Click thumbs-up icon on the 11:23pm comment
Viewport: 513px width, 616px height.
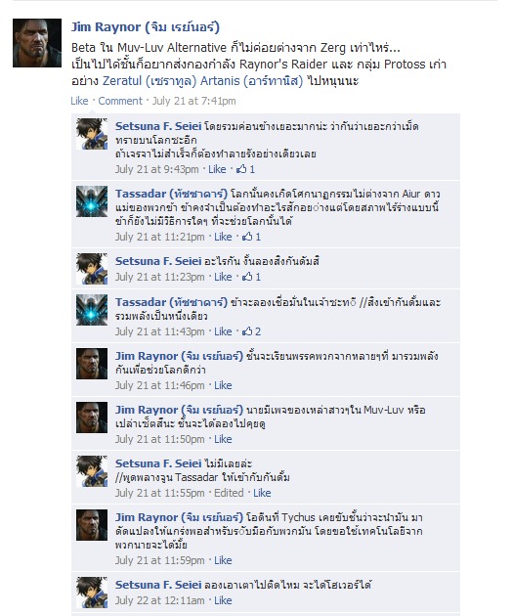(x=247, y=277)
